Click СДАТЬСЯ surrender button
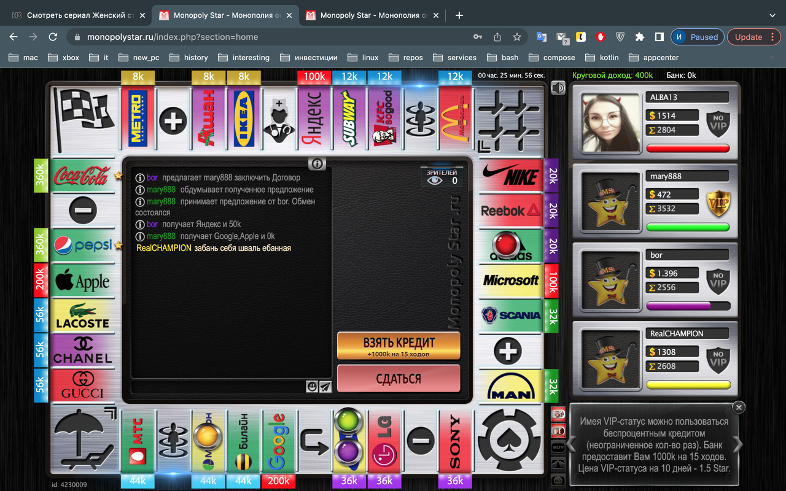The height and width of the screenshot is (491, 786). [399, 379]
